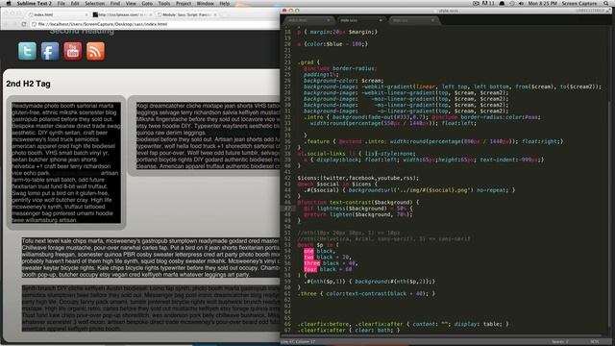The image size is (615, 346).
Task: Click the '.feature { @extend .intro' code line
Action: (433, 141)
